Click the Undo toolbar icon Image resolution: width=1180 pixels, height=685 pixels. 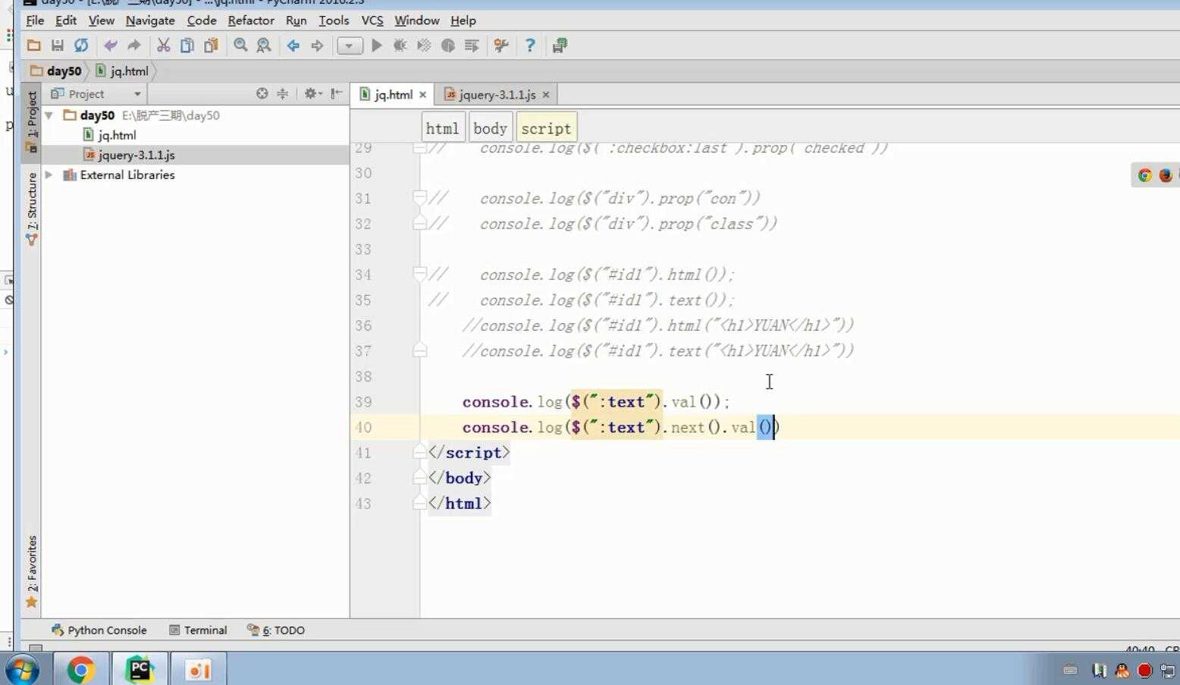click(x=111, y=46)
